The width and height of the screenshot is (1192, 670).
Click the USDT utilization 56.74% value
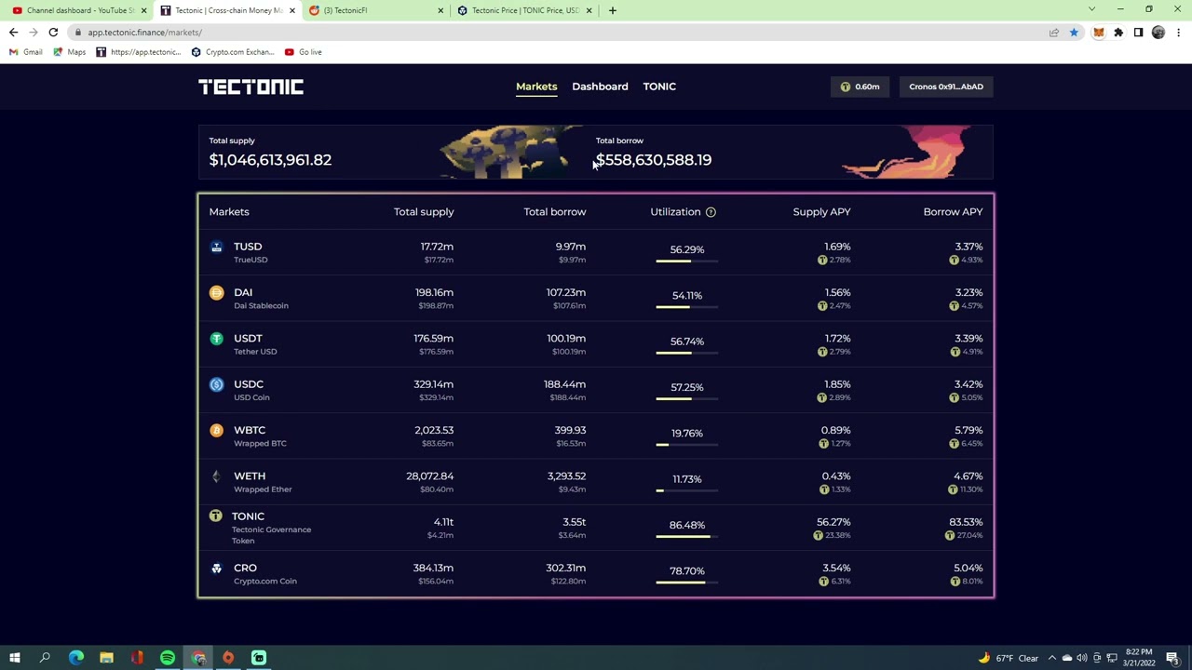coord(687,342)
